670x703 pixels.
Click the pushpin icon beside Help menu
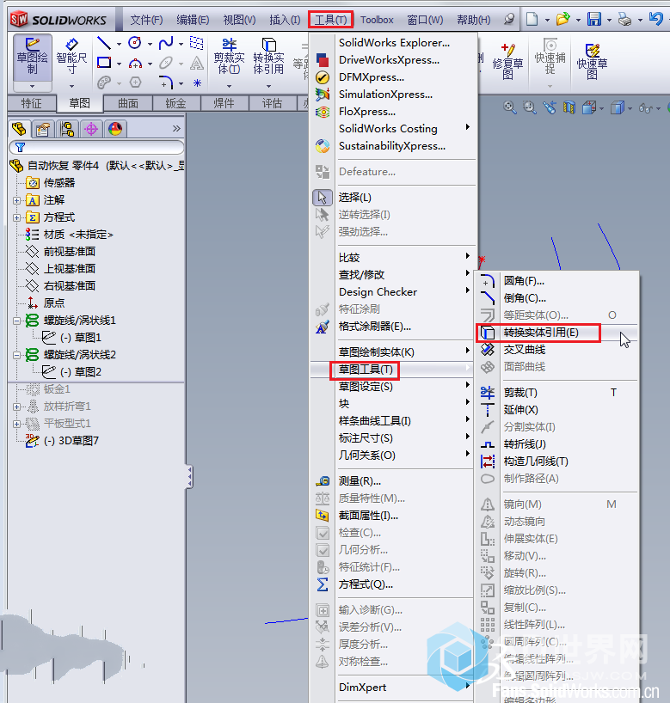[x=509, y=19]
